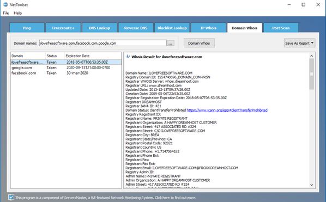Open the Blacklist Lookup tab
The height and width of the screenshot is (202, 326).
(172, 28)
